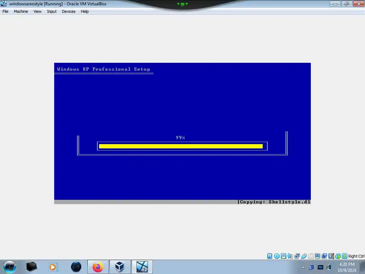Click the optical disc status icon
The image size is (365, 274).
coord(277,256)
